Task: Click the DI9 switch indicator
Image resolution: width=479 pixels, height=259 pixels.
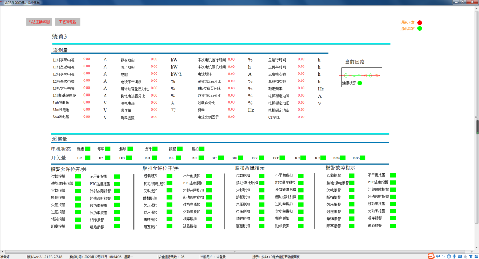Action: point(262,158)
